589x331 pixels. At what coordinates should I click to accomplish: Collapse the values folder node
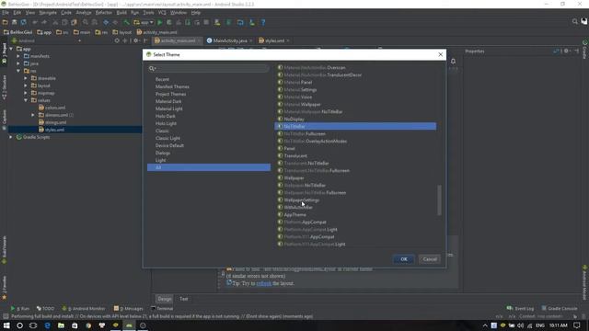[26, 100]
